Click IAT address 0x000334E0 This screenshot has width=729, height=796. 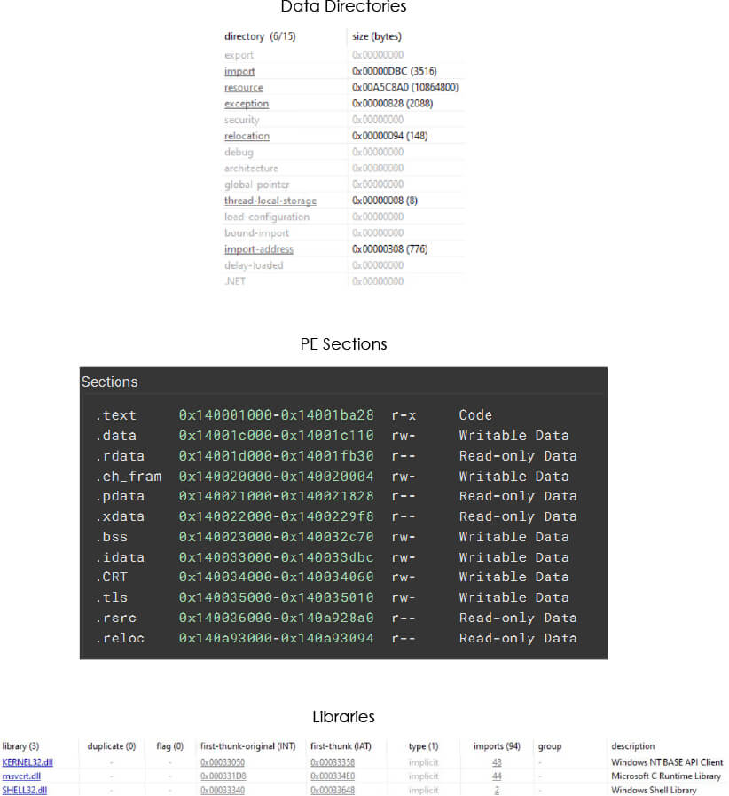pos(333,776)
